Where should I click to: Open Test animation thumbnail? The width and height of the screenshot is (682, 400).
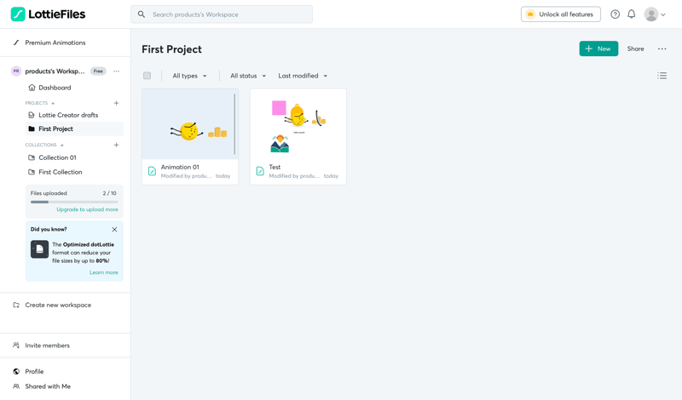298,124
